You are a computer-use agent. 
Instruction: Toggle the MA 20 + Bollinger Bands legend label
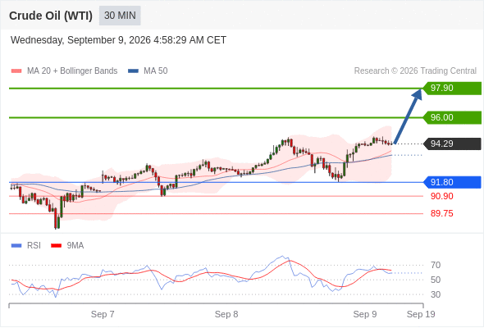72,71
